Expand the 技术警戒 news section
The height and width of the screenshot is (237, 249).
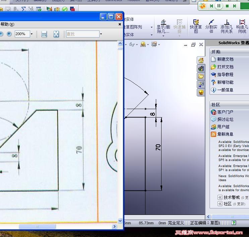220,197
